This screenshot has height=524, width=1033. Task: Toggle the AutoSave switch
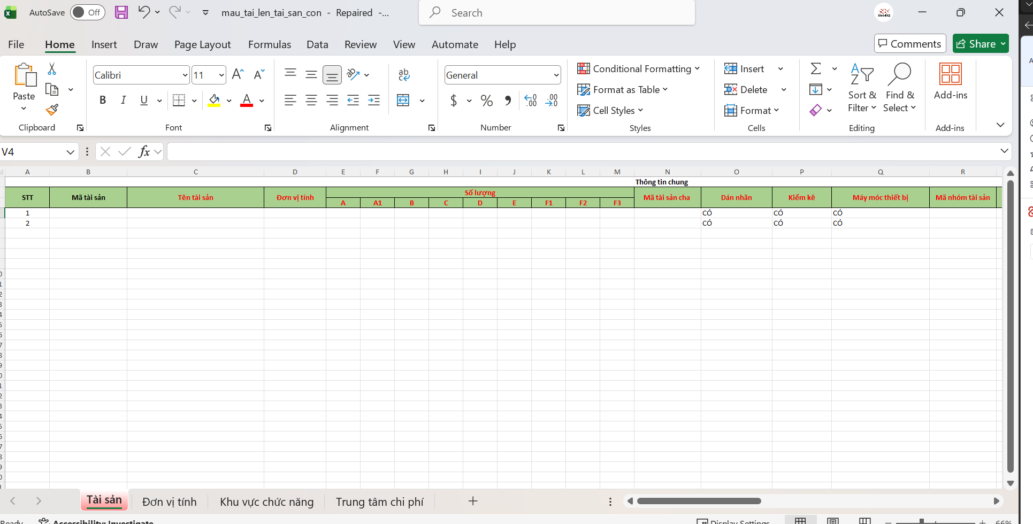(x=87, y=12)
